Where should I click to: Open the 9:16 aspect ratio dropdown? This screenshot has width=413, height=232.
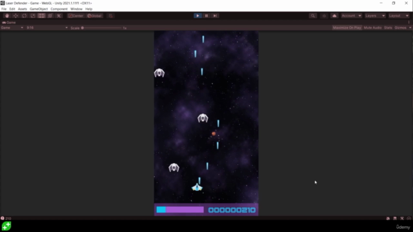(x=47, y=28)
